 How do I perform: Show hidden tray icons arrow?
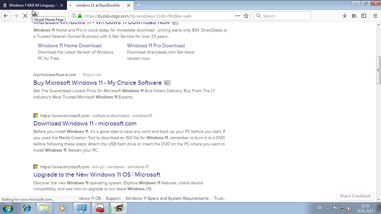pyautogui.click(x=328, y=208)
